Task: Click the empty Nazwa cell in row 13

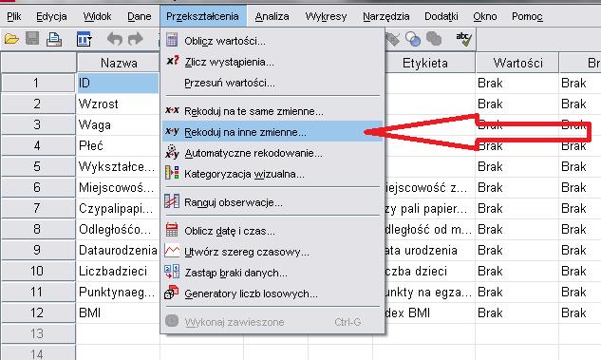Action: tap(118, 333)
